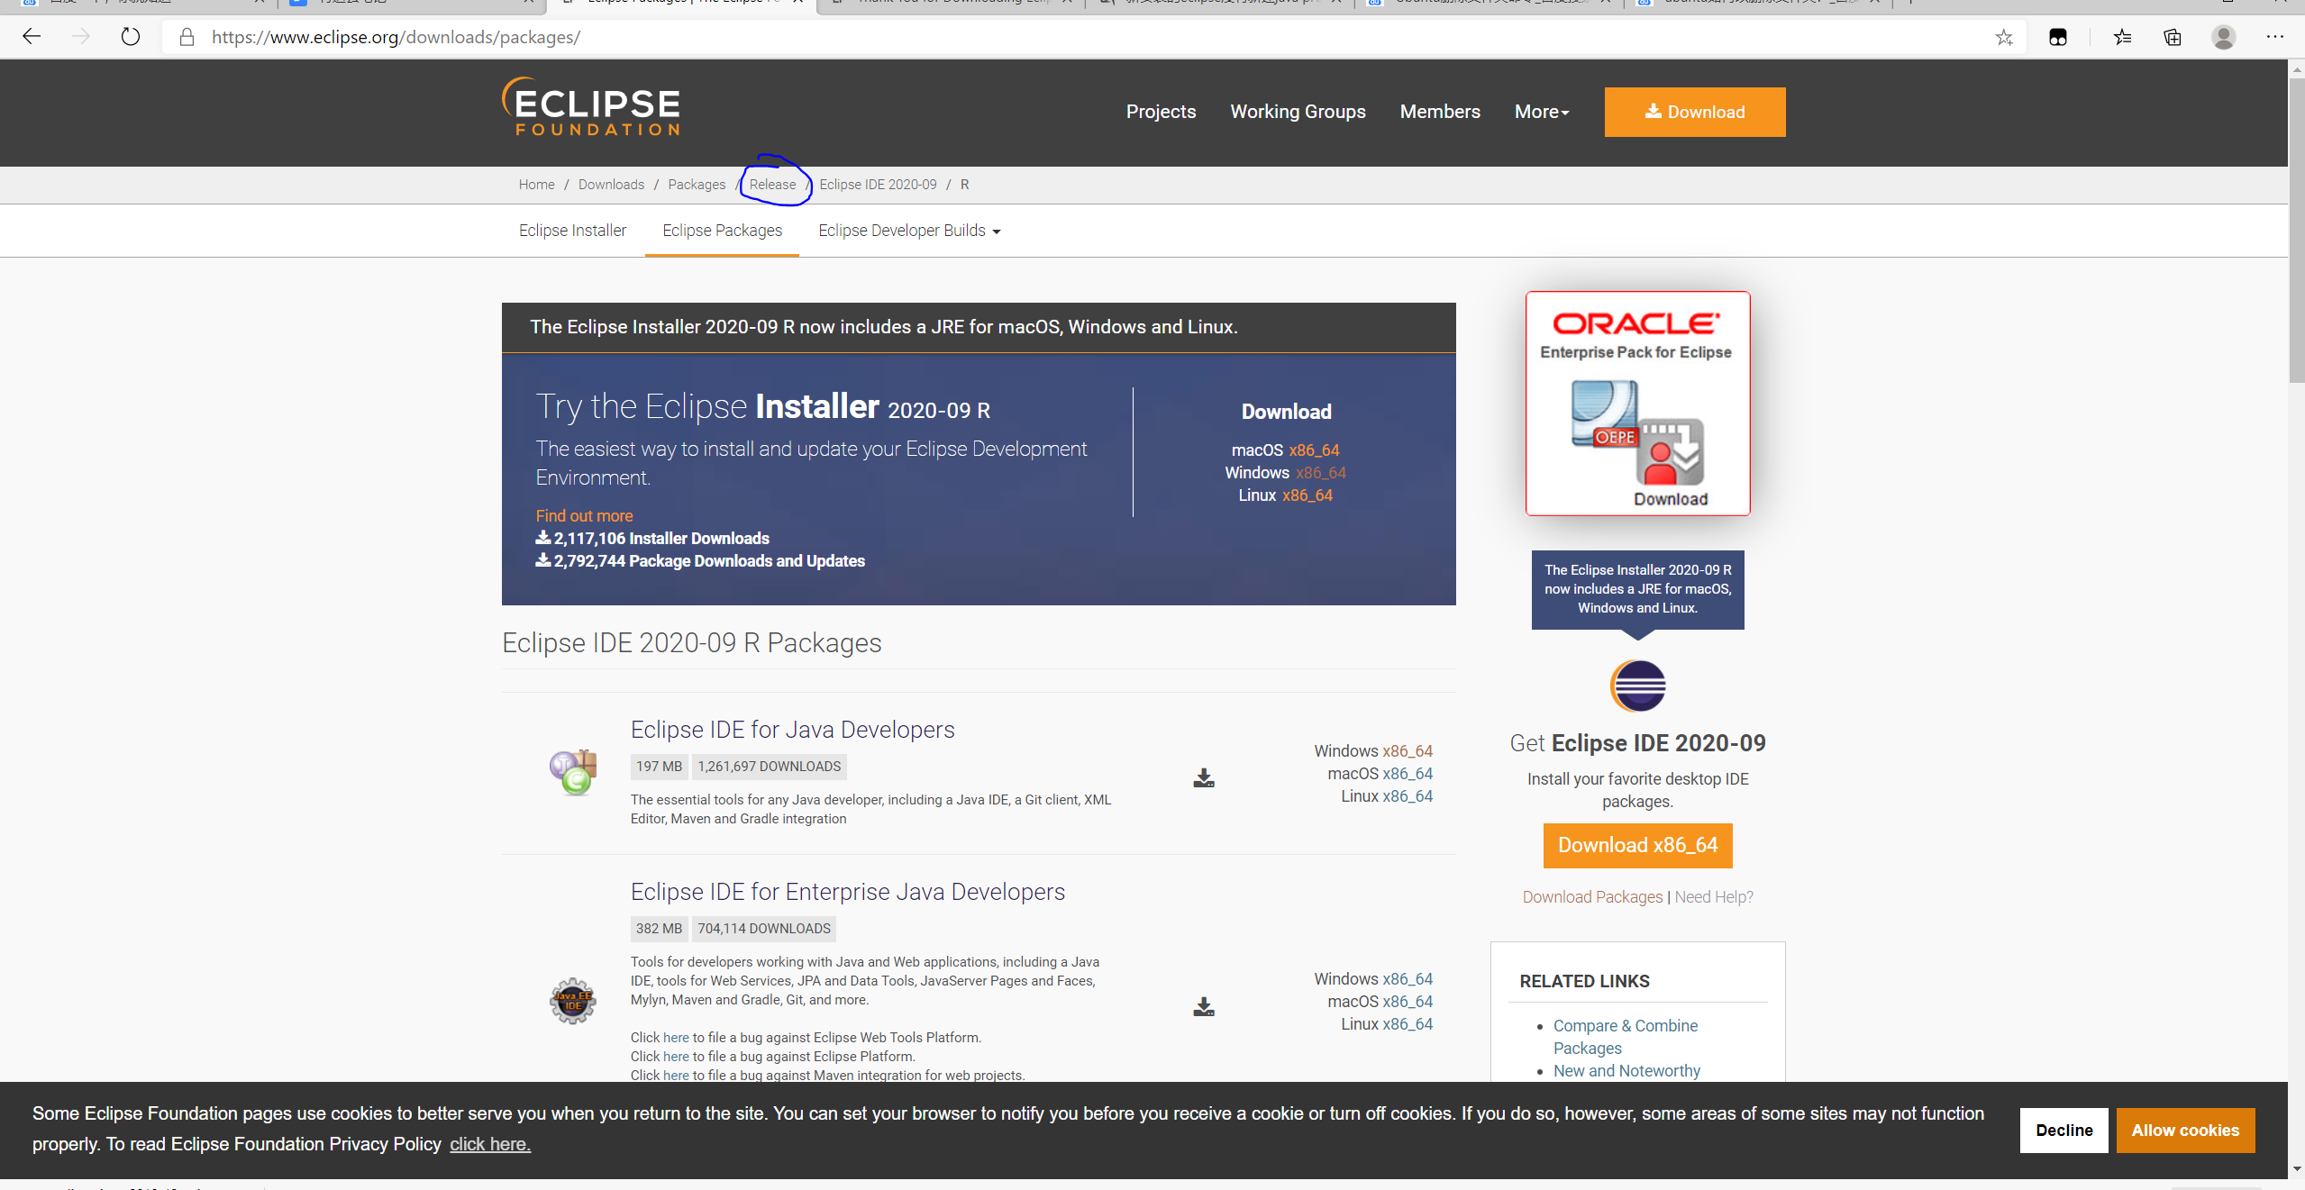Go to Packages breadcrumb
The height and width of the screenshot is (1190, 2305).
697,185
